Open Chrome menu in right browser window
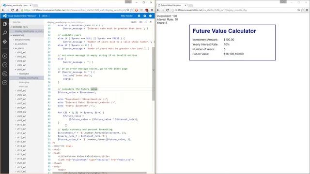310x174 pixels. tap(307, 10)
